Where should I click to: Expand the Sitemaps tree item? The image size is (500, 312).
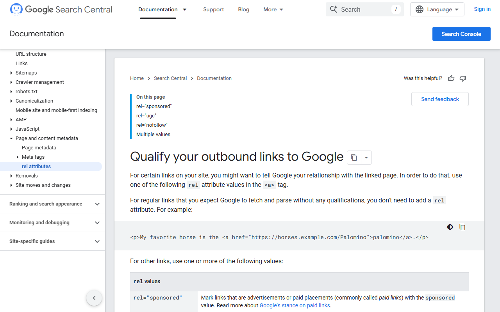tap(11, 73)
